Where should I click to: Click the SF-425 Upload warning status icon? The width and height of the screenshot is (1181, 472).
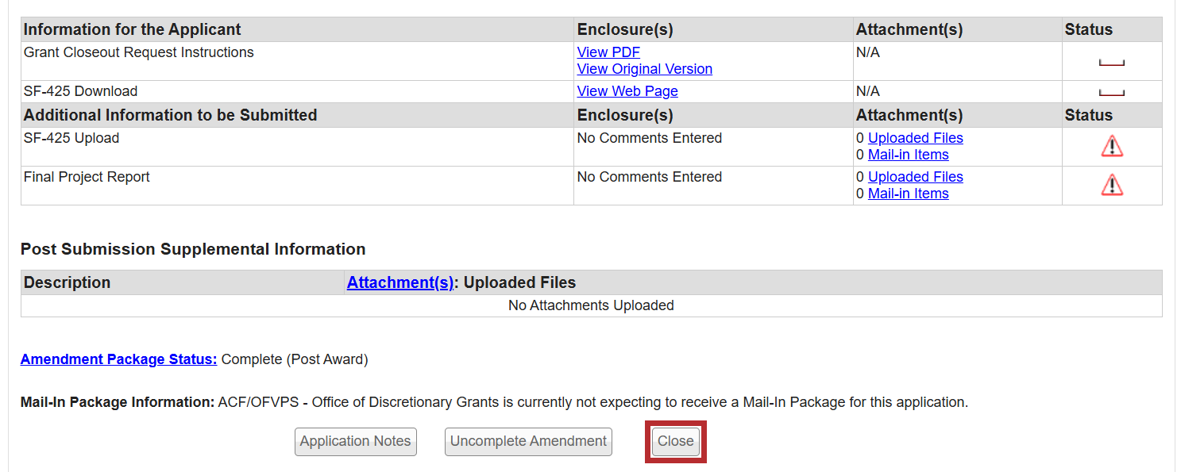(x=1112, y=147)
